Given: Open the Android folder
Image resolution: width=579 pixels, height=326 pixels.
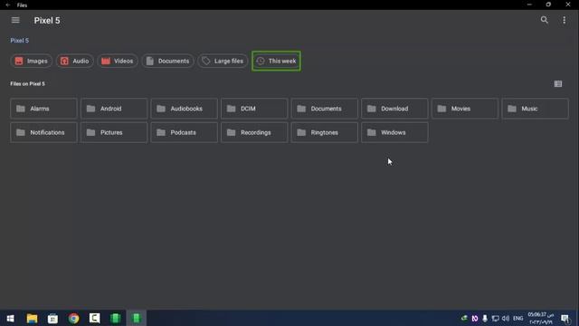Looking at the screenshot, I should [114, 109].
